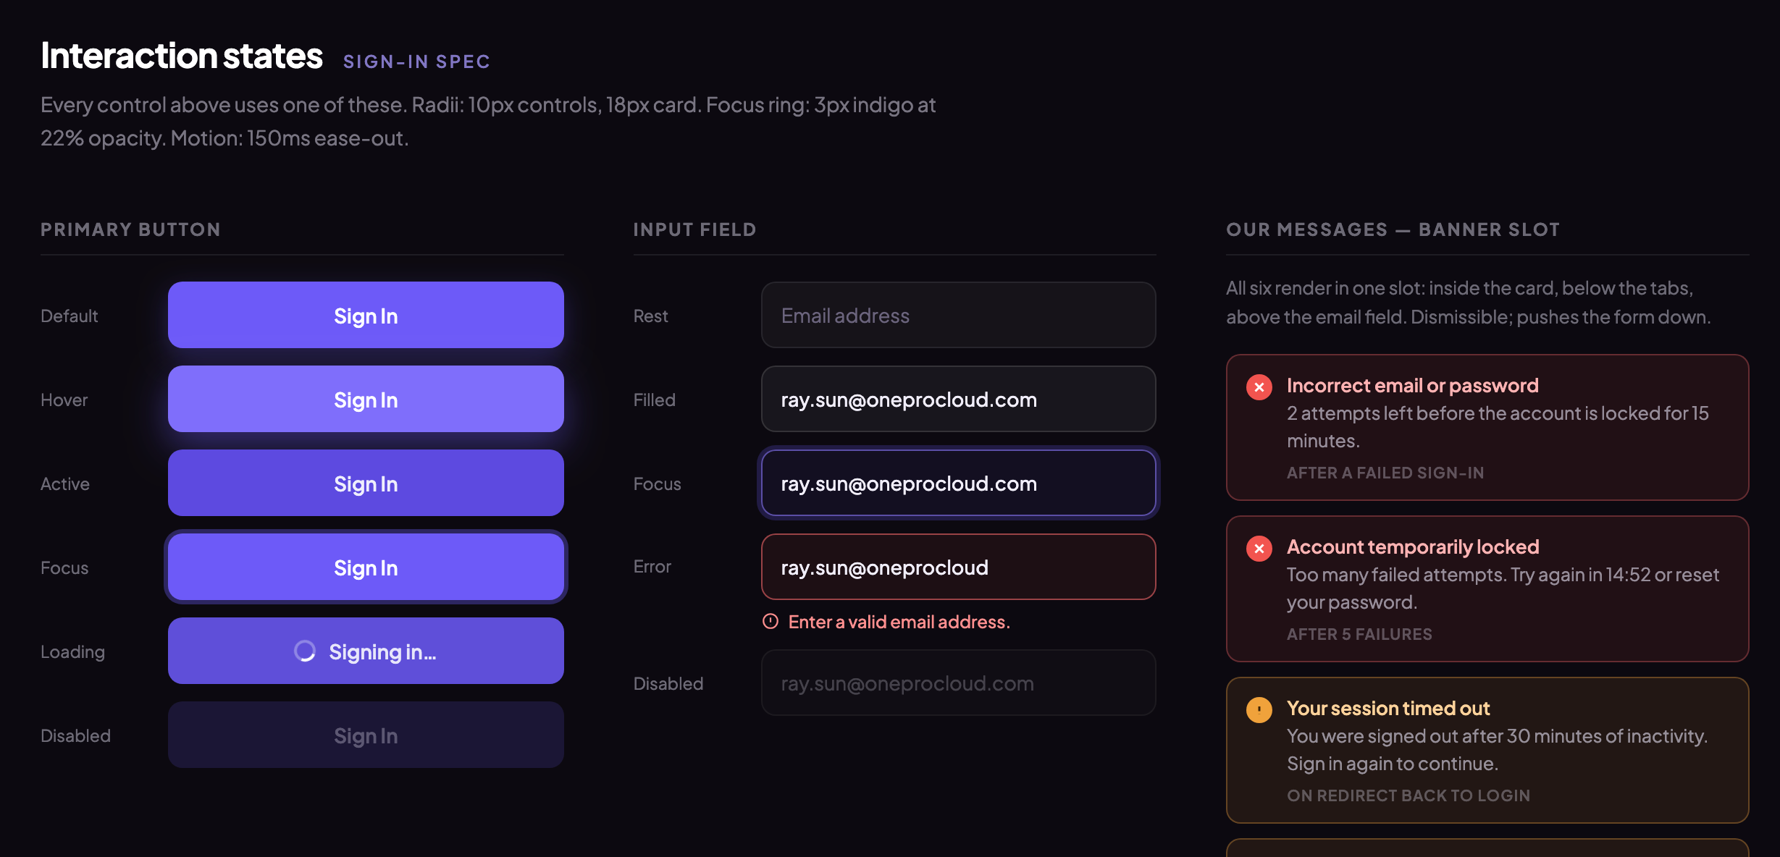The image size is (1780, 857).
Task: Click the Filled input with ray.sun@oneprocloud.com
Action: coord(958,399)
